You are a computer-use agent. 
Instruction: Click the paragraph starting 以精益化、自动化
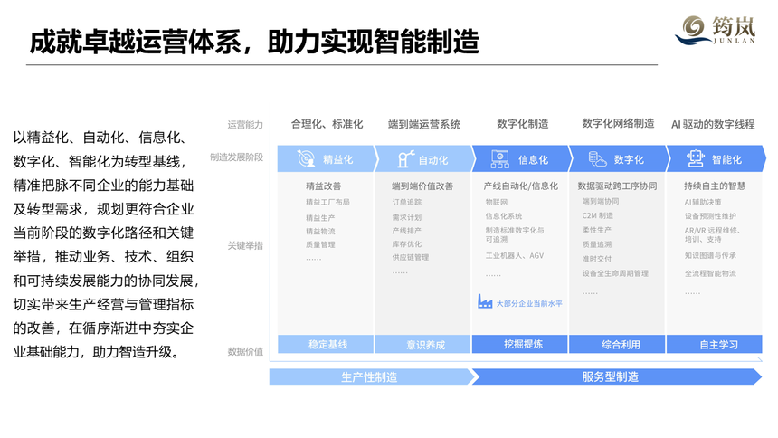point(106,244)
